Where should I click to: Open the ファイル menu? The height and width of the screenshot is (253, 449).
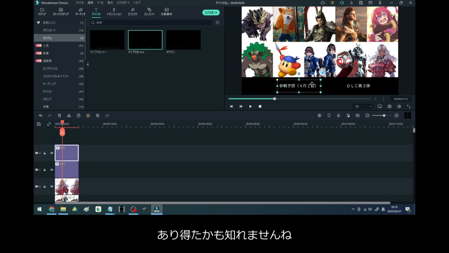(x=80, y=3)
